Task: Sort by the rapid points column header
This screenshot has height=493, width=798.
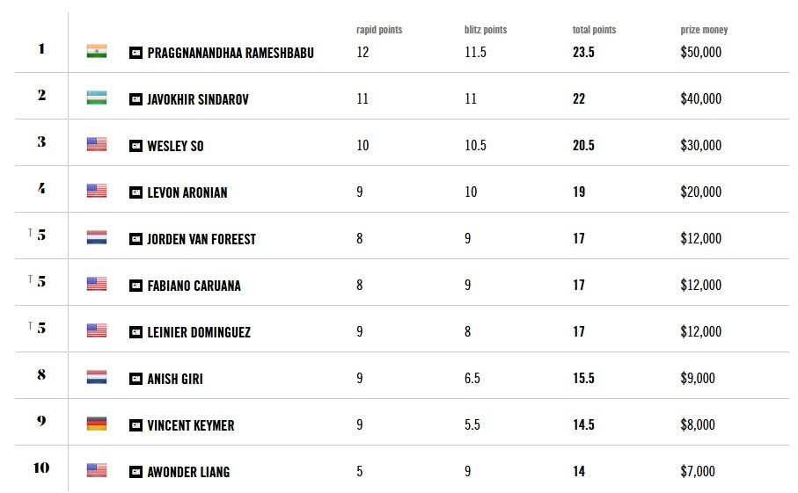Action: pos(379,30)
